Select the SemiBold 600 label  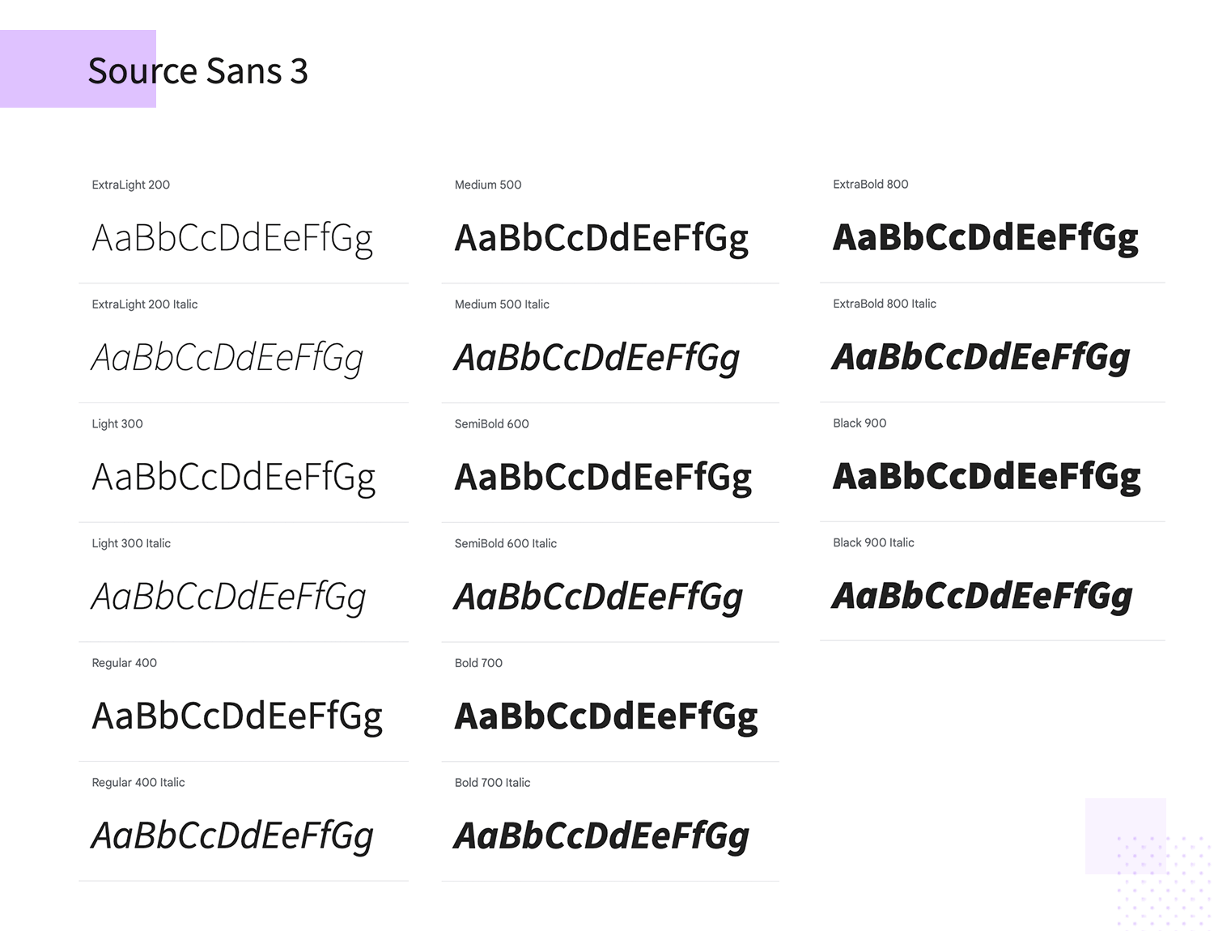[x=491, y=423]
